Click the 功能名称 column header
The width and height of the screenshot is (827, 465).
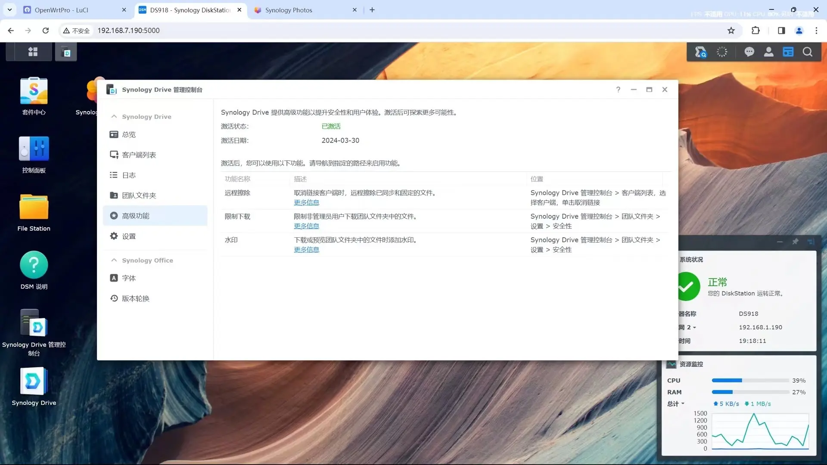pyautogui.click(x=237, y=179)
